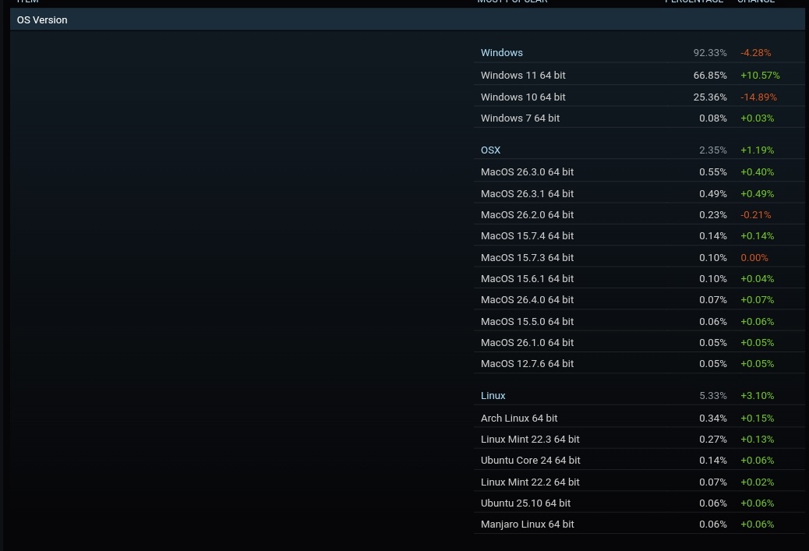Click the MacOS 15.6.1 64 bit entry
809x551 pixels.
(527, 278)
